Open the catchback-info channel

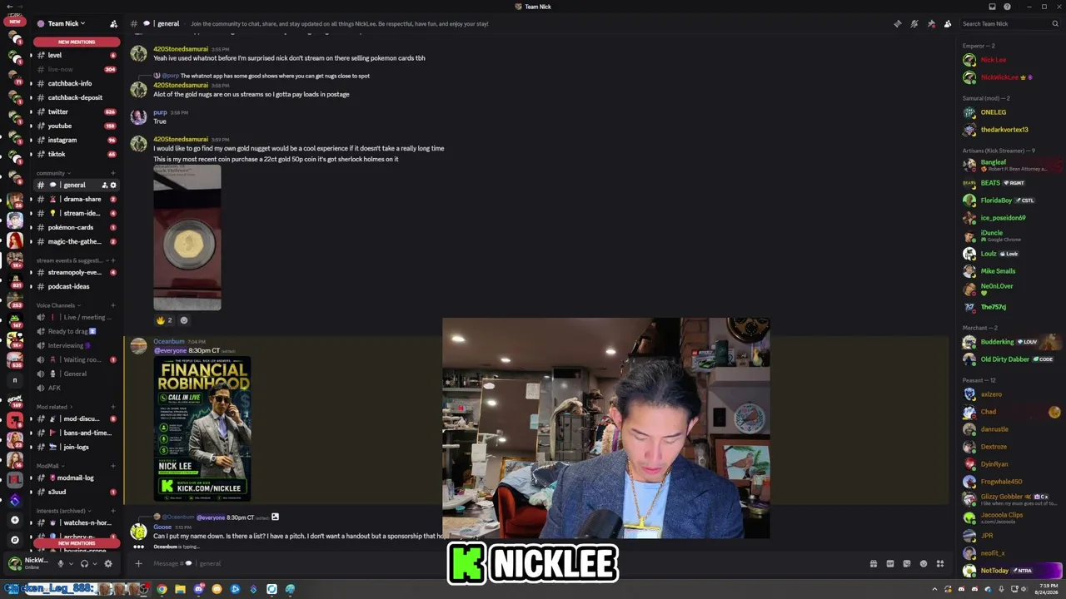coord(75,83)
